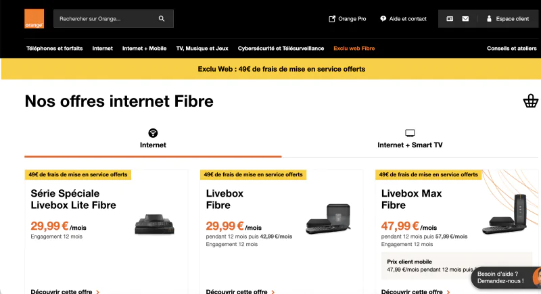Switch to the Internet + Smart TV tab
This screenshot has width=541, height=294.
410,139
